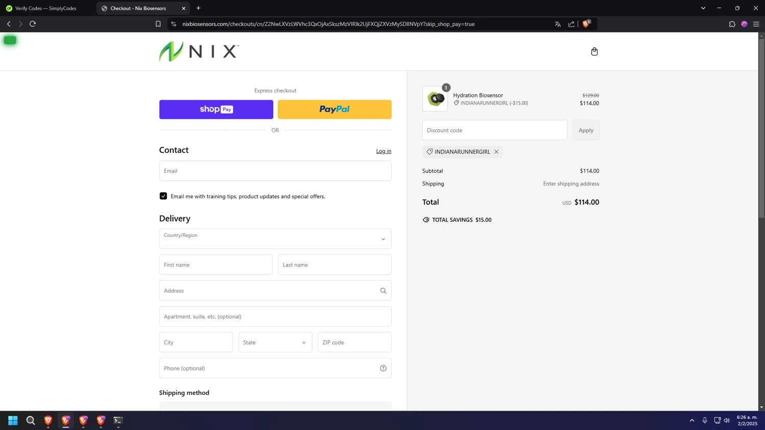Screen dimensions: 765x430
Task: Open the State dropdown
Action: point(275,342)
